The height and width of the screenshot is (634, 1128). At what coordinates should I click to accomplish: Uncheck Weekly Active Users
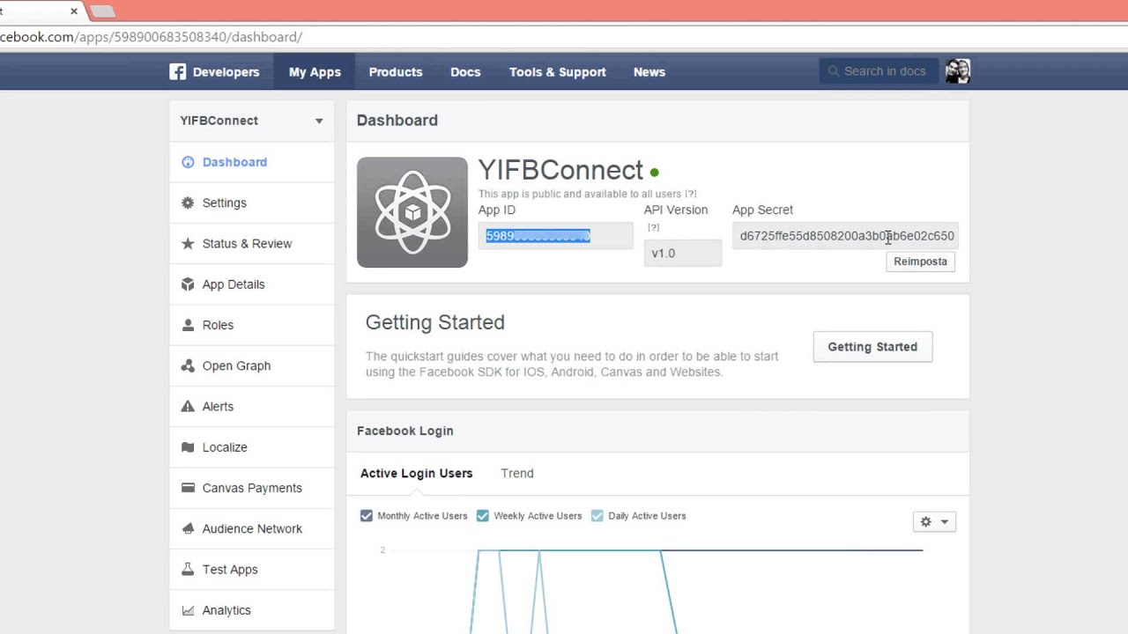click(483, 516)
